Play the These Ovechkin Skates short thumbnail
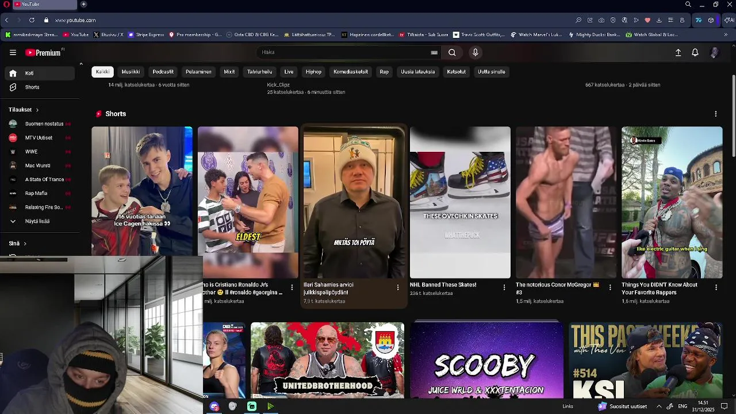736x414 pixels. [x=460, y=202]
